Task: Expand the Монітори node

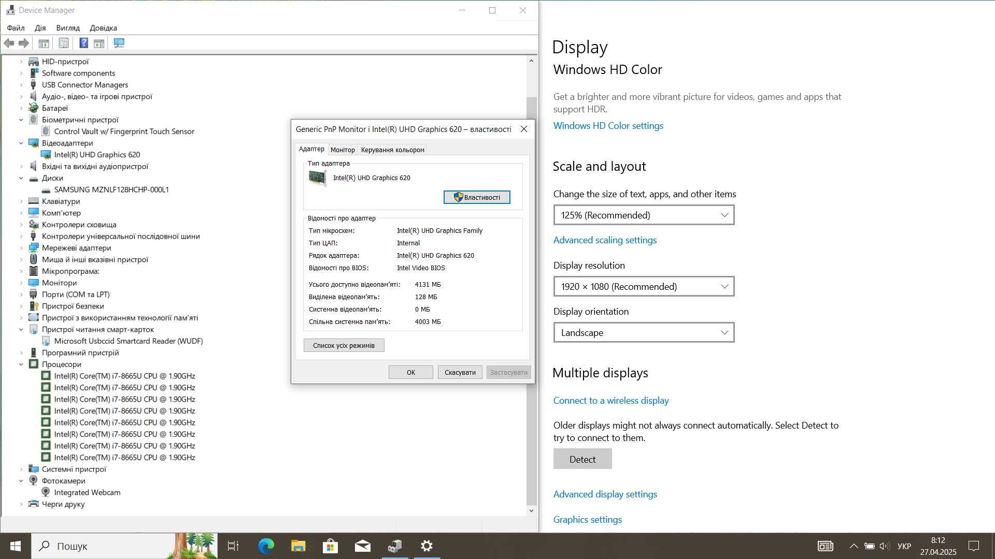Action: [21, 283]
